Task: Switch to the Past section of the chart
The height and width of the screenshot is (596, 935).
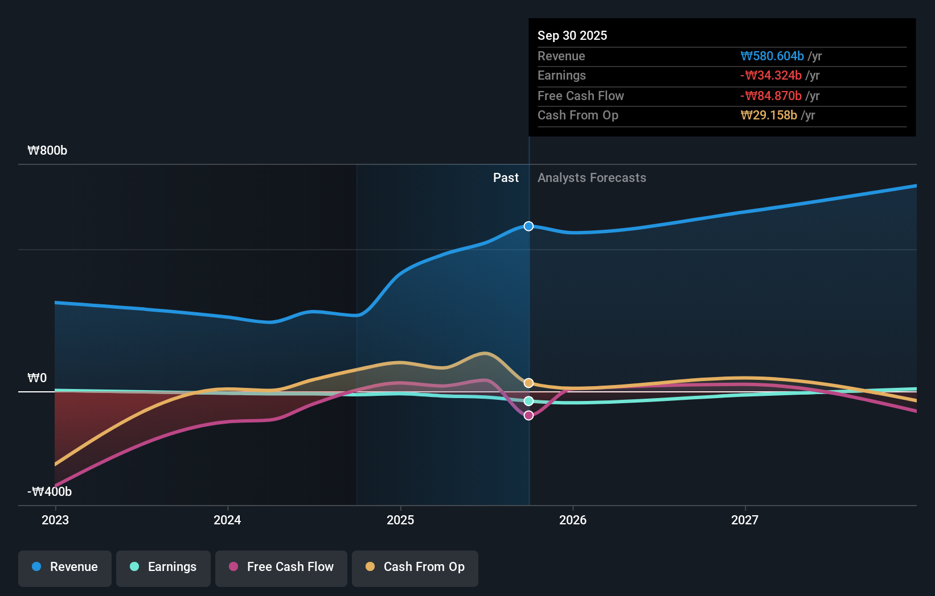Action: (x=506, y=177)
